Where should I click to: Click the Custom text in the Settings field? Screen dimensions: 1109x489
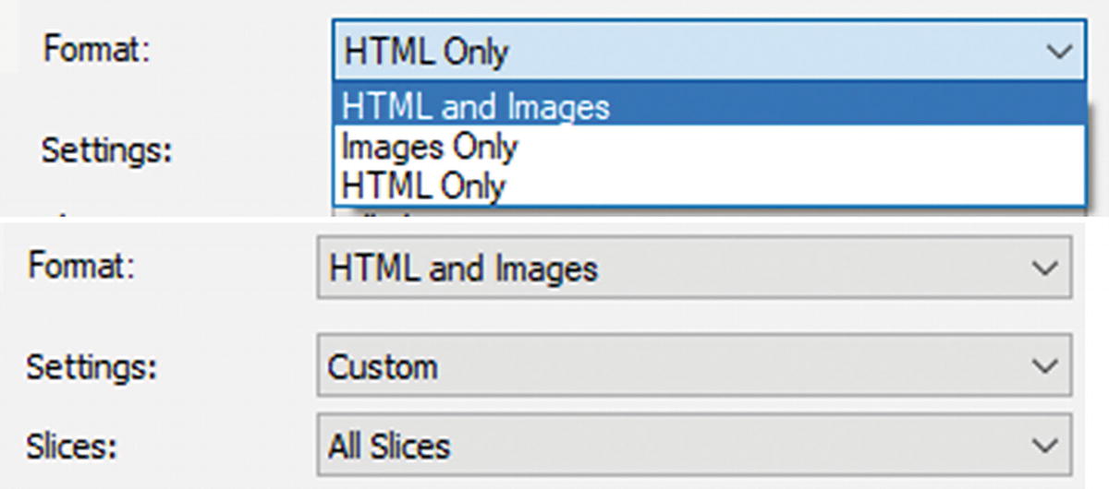(x=383, y=367)
